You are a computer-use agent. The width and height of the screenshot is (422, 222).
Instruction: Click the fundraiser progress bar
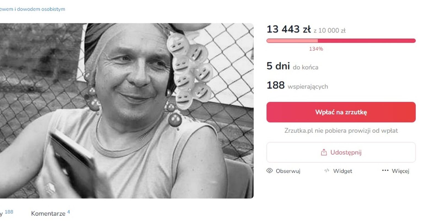coord(341,41)
